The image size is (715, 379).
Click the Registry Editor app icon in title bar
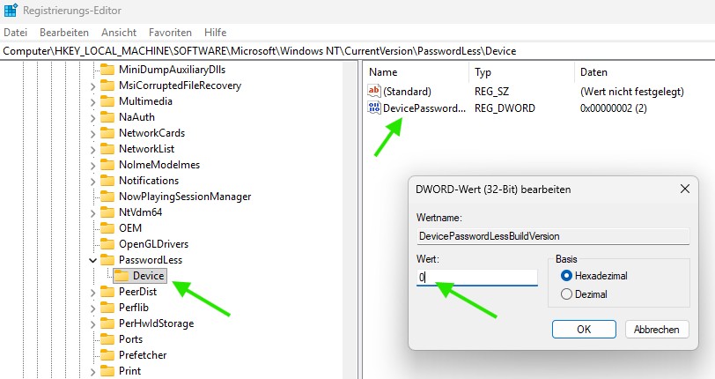point(11,11)
